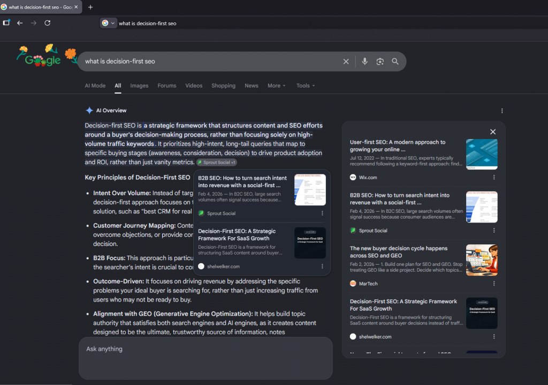548x385 pixels.
Task: Click the popup Decision-First SEO thumbnail
Action: coord(310,243)
